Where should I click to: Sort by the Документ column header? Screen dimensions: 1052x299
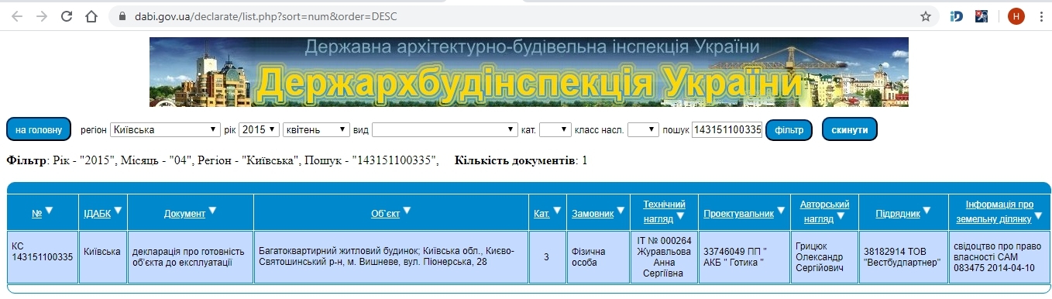point(184,213)
